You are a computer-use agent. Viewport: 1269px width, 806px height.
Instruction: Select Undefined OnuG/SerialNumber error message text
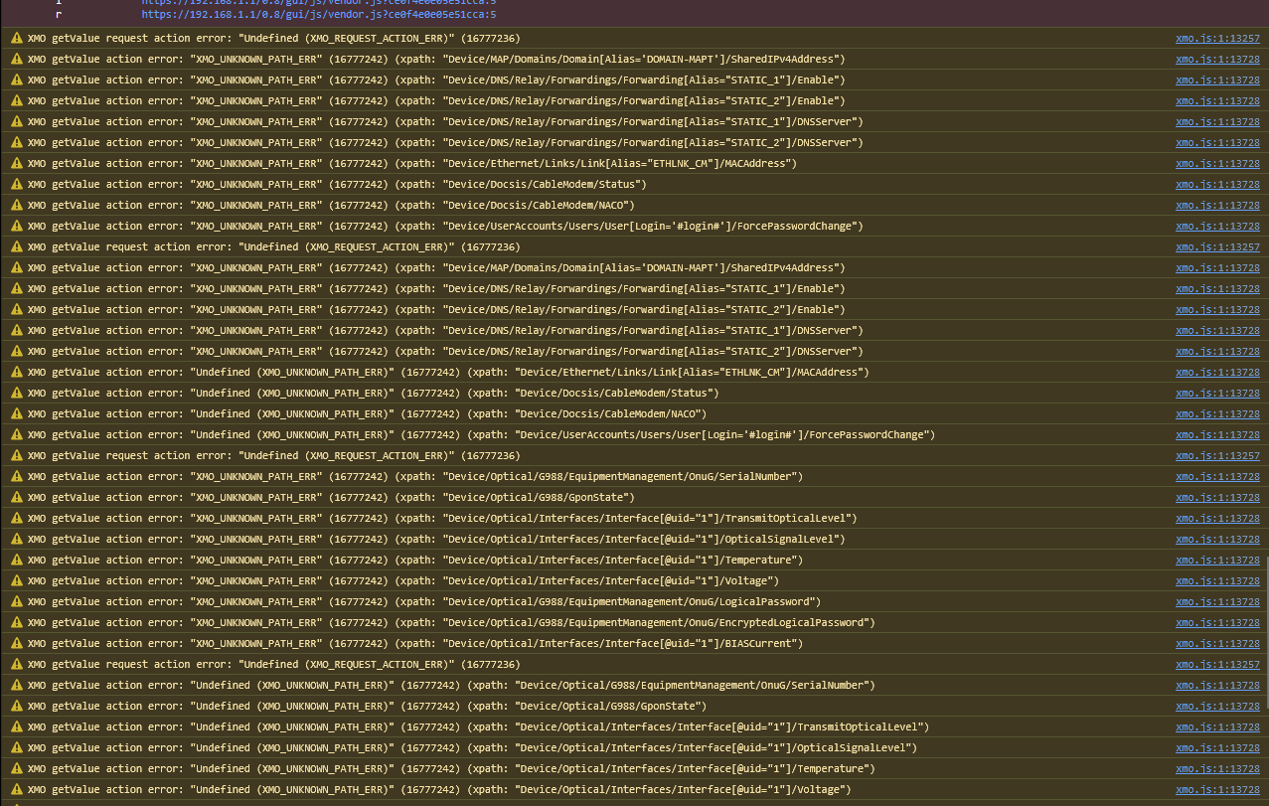[x=451, y=685]
